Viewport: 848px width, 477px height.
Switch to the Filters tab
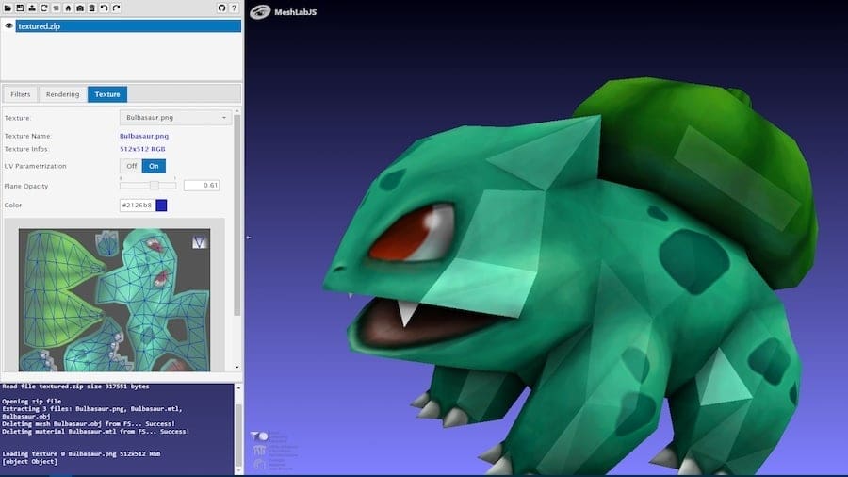pyautogui.click(x=21, y=94)
